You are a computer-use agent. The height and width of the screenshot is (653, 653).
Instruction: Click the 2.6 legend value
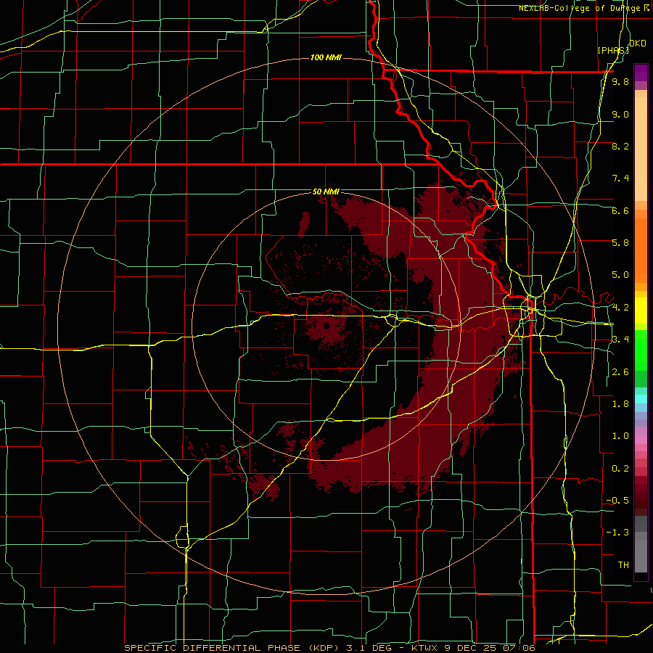620,371
